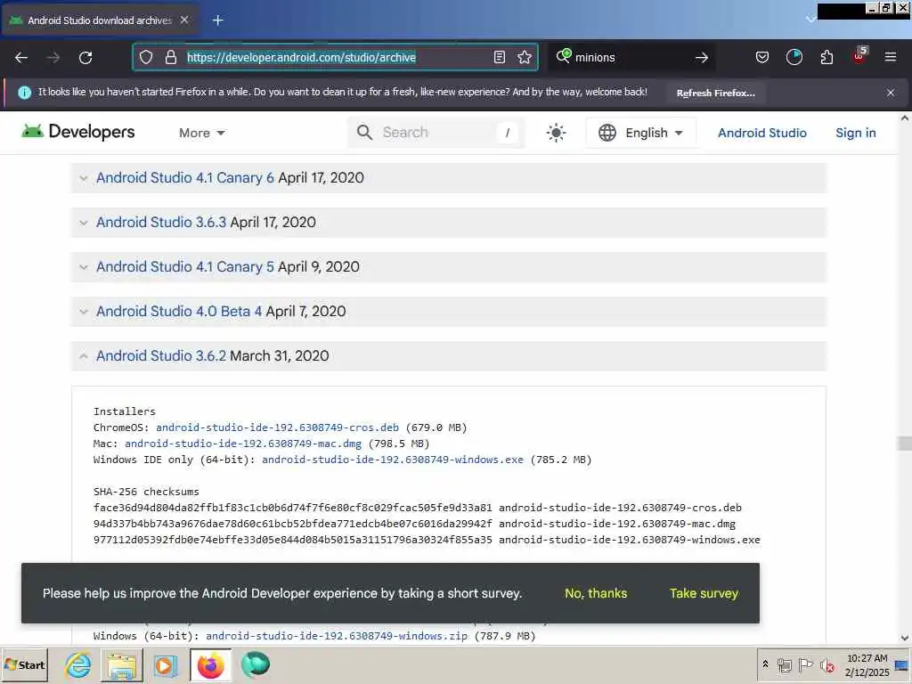Screen dimensions: 912x684
Task: Download the 192.6308749 windows.zip link
Action: [337, 636]
